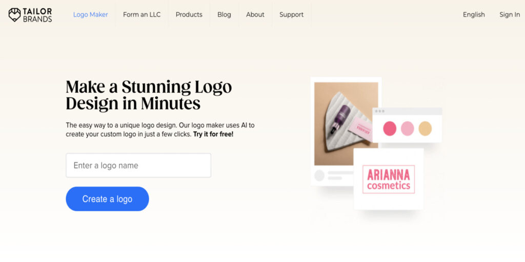Select the tan yellow color swatch

[x=425, y=128]
